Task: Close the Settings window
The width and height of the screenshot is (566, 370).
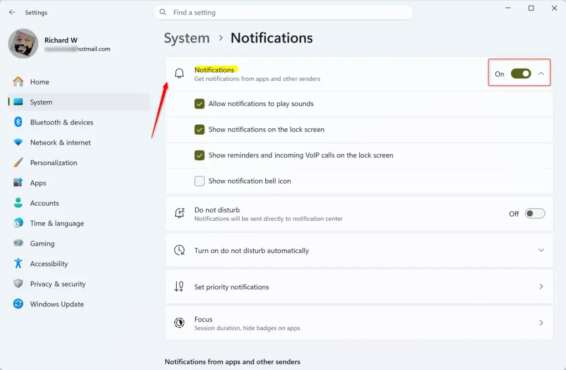Action: click(x=554, y=8)
